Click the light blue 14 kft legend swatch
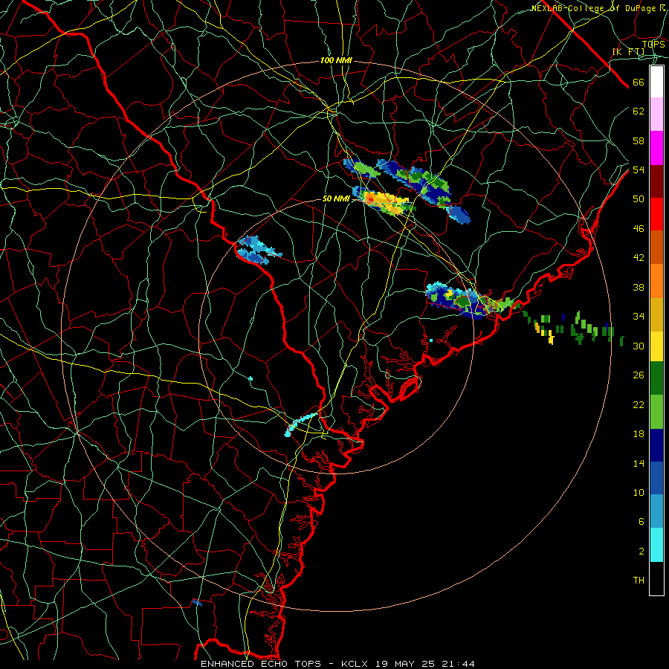This screenshot has height=669, width=669. click(656, 511)
